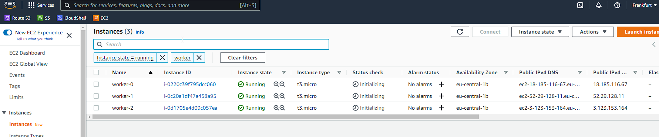The height and width of the screenshot is (137, 659).
Task: Open the Frankfurt region dropdown
Action: tap(644, 5)
